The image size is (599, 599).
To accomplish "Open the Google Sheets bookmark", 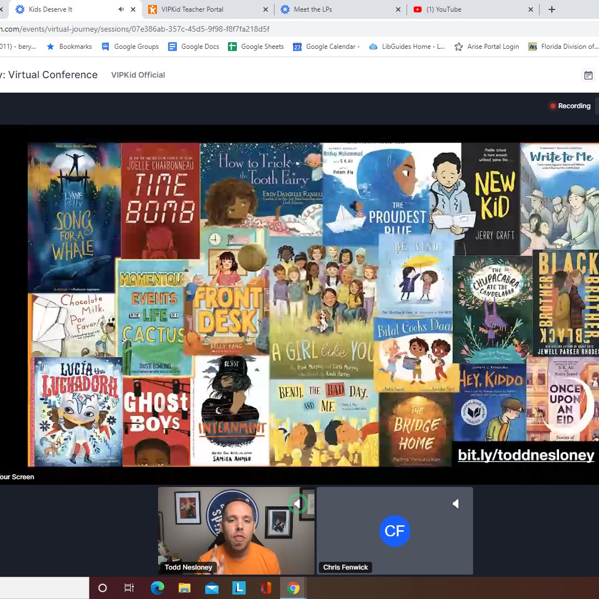I will point(256,47).
